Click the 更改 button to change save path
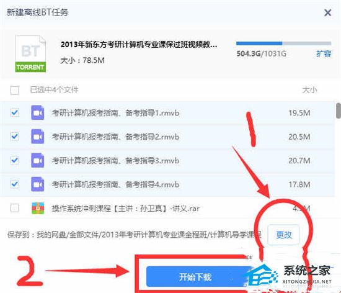Screen dimensions: 341x293 tap(283, 235)
